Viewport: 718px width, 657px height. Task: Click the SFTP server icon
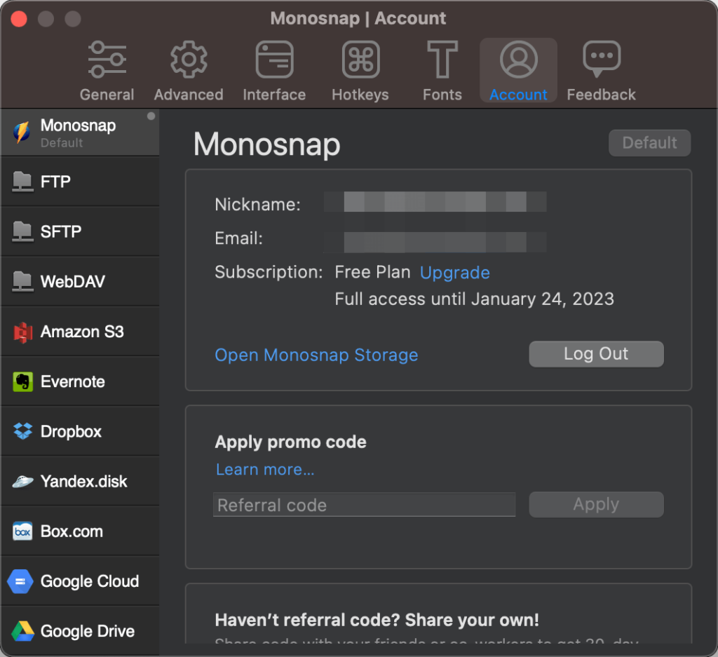(x=22, y=231)
